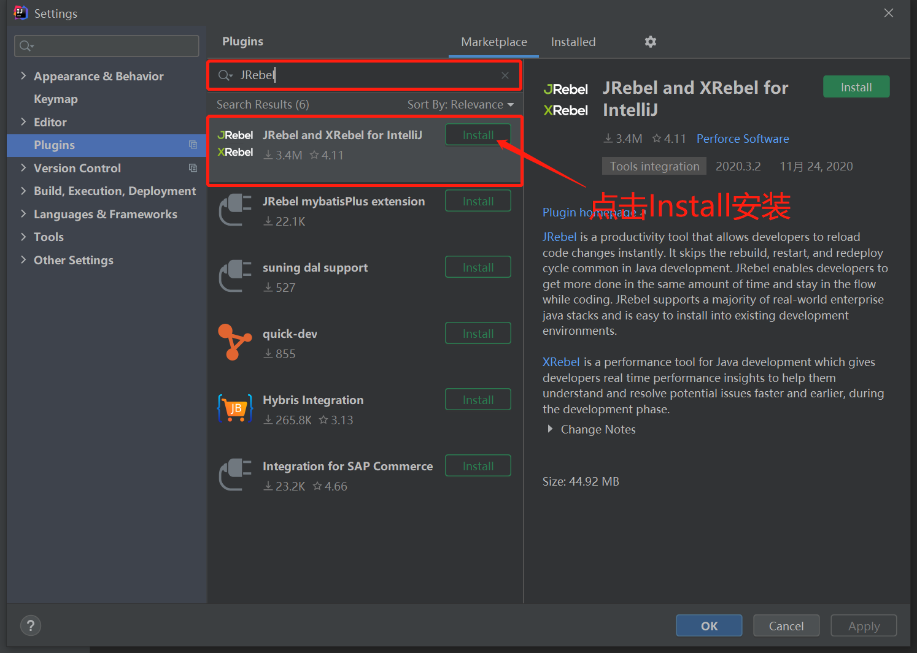Install JRebel mybatisPlus extension
The width and height of the screenshot is (917, 653).
(478, 201)
